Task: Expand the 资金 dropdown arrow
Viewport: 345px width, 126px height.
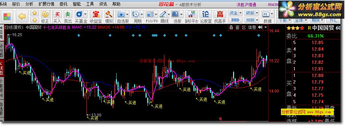Action: pyautogui.click(x=240, y=13)
